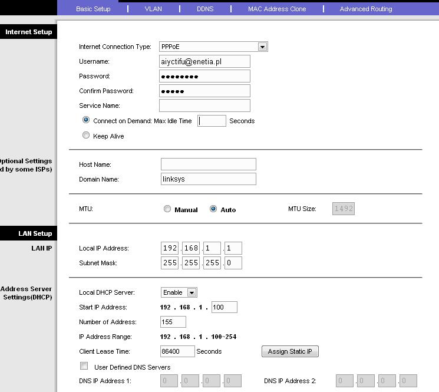Click second octet of DNS IP Address 1
Screen dimensions: 439x392
tap(190, 381)
